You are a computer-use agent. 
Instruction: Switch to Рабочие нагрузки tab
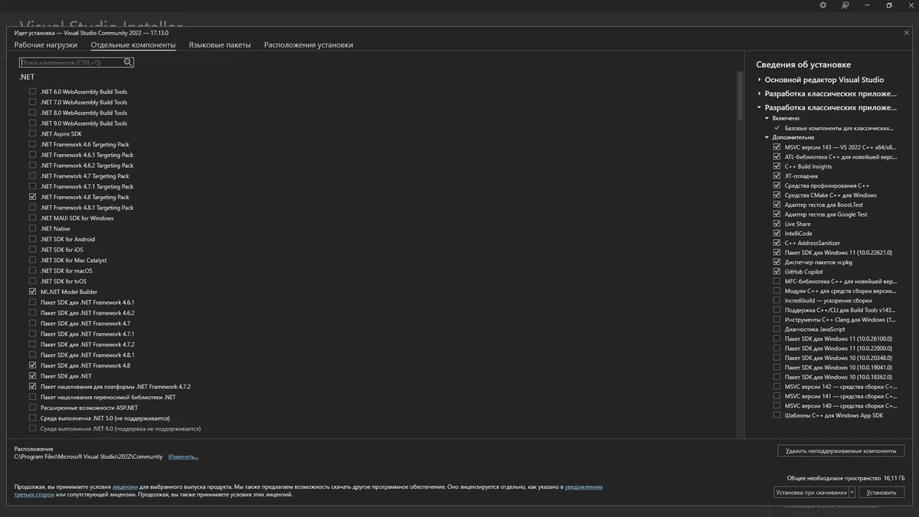[45, 45]
